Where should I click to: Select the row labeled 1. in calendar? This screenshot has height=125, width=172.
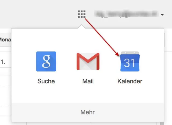click(5, 62)
